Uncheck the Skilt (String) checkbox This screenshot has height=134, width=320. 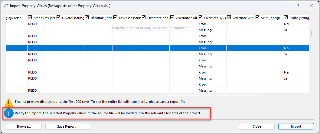(x=257, y=18)
